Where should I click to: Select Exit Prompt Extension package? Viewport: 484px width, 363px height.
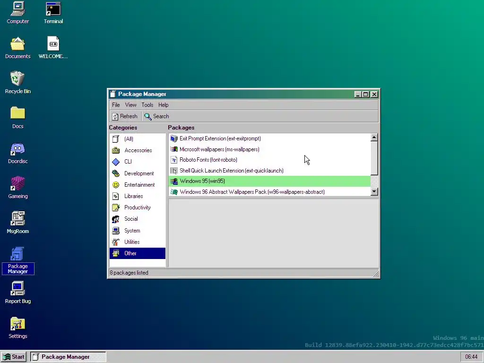tap(269, 138)
